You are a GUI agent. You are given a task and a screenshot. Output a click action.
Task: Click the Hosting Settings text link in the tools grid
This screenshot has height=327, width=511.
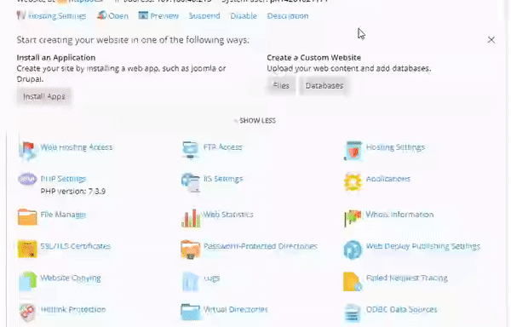click(395, 147)
